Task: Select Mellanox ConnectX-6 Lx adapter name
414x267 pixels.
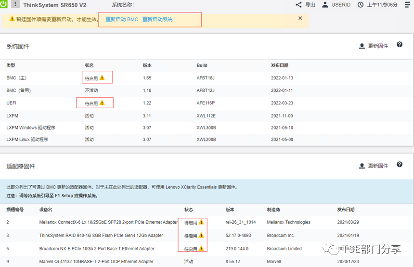Action: tap(108, 222)
